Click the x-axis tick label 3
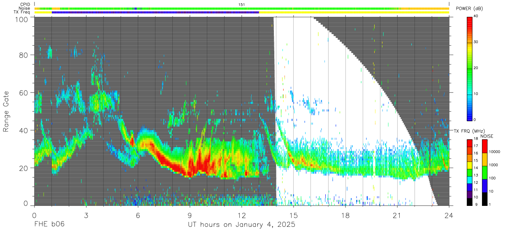This screenshot has height=233, width=505. tap(86, 215)
